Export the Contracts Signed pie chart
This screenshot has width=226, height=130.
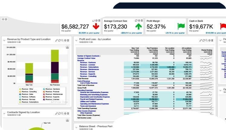[67, 120]
